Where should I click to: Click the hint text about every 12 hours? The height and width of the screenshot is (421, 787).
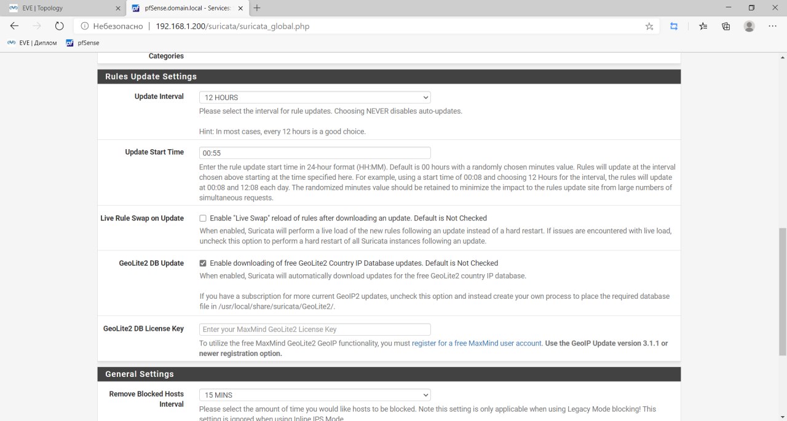tap(282, 131)
